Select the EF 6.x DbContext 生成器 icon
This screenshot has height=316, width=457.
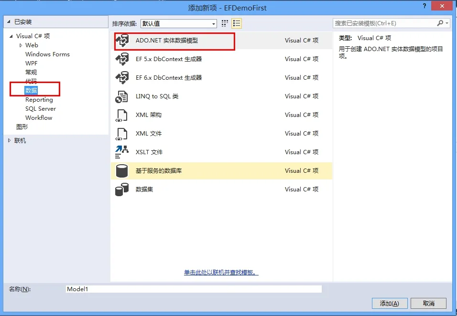[x=122, y=78]
